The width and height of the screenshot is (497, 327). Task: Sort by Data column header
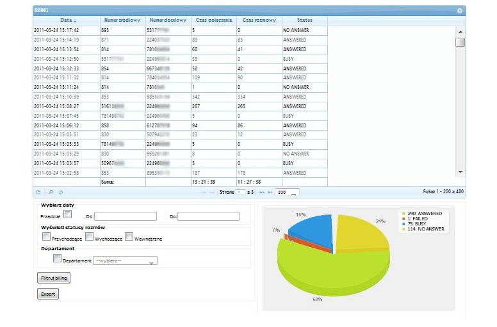point(66,20)
